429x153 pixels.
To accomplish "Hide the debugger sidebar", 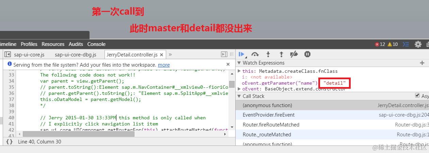I will pos(224,54).
